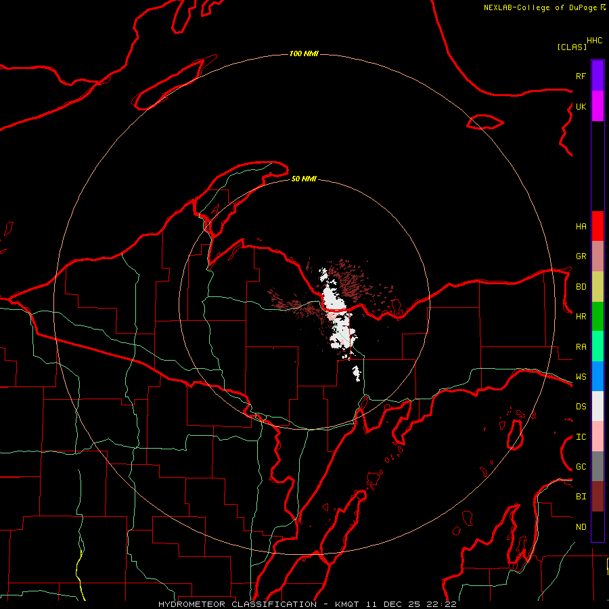Click the small isolated white echo south of radar

(357, 374)
